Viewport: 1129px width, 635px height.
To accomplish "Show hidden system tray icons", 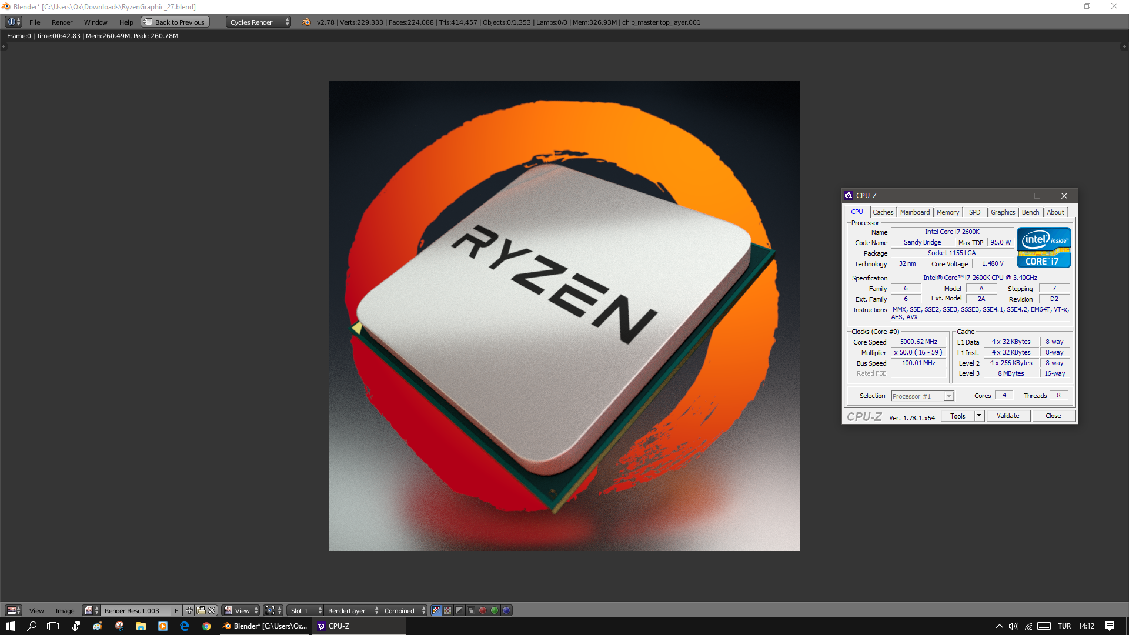I will point(999,626).
